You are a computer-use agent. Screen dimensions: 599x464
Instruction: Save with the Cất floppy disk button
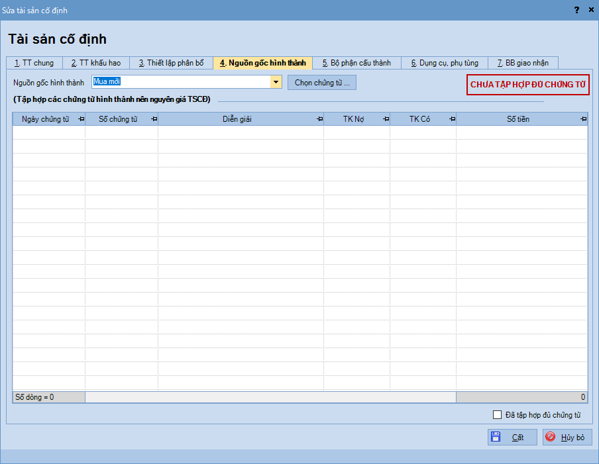coord(512,438)
